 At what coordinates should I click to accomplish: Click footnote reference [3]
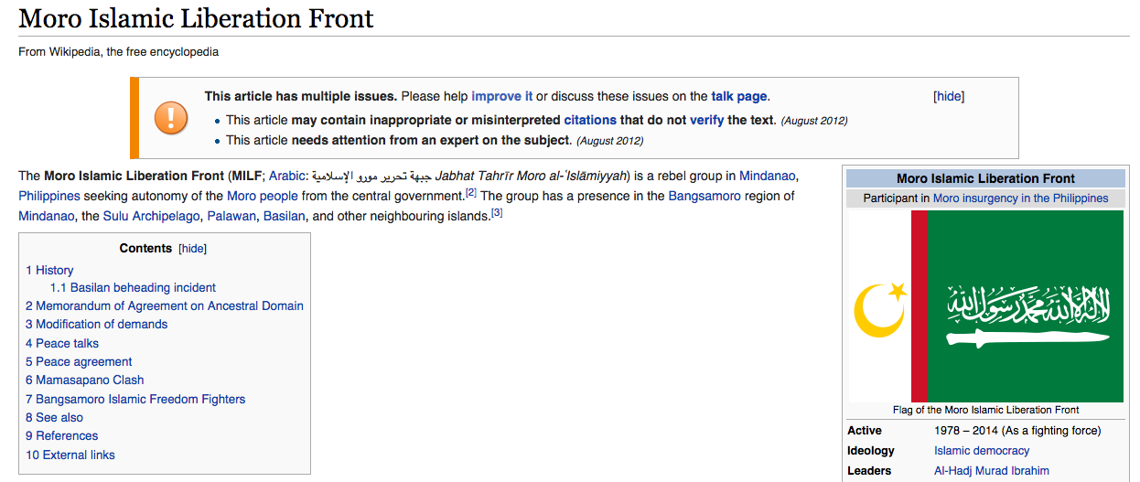pos(497,212)
